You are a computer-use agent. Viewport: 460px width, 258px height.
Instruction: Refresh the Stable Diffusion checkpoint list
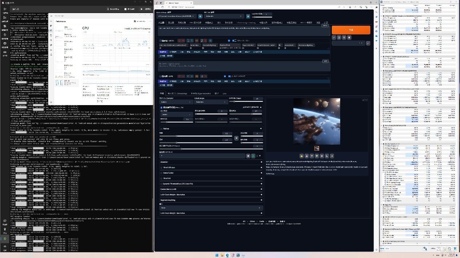(200, 16)
